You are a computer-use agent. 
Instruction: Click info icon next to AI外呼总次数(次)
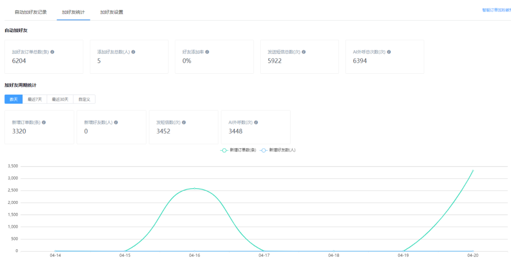[x=389, y=52]
